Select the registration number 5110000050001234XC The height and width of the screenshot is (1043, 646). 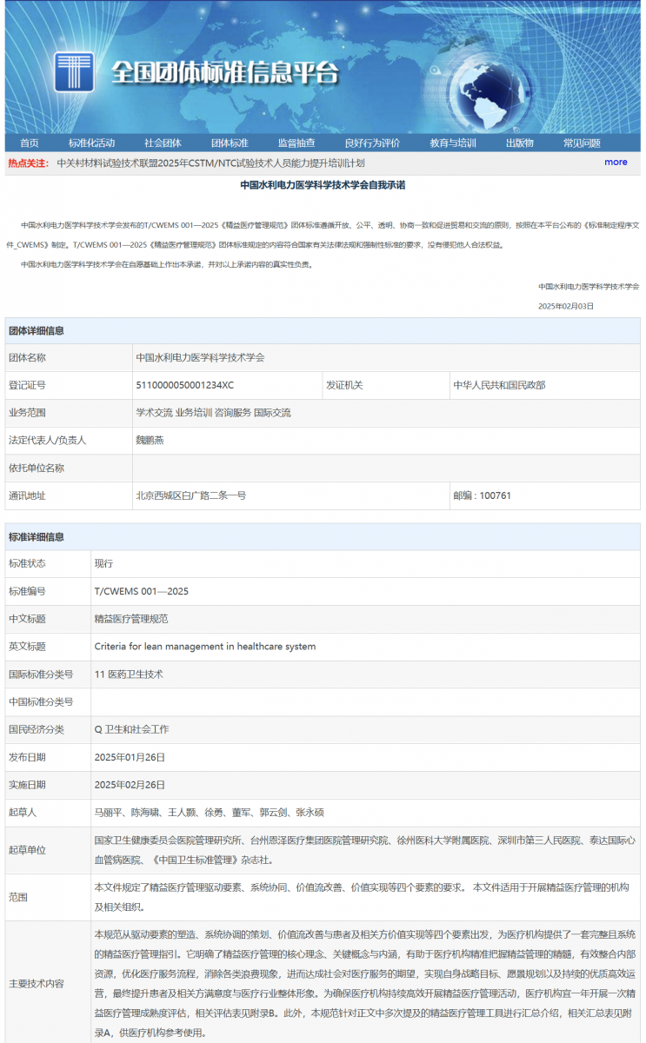click(x=184, y=385)
